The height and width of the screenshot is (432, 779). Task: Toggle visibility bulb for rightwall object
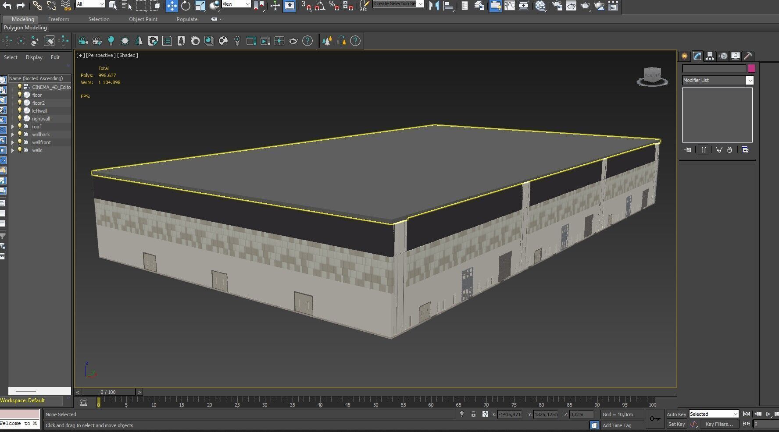tap(19, 118)
